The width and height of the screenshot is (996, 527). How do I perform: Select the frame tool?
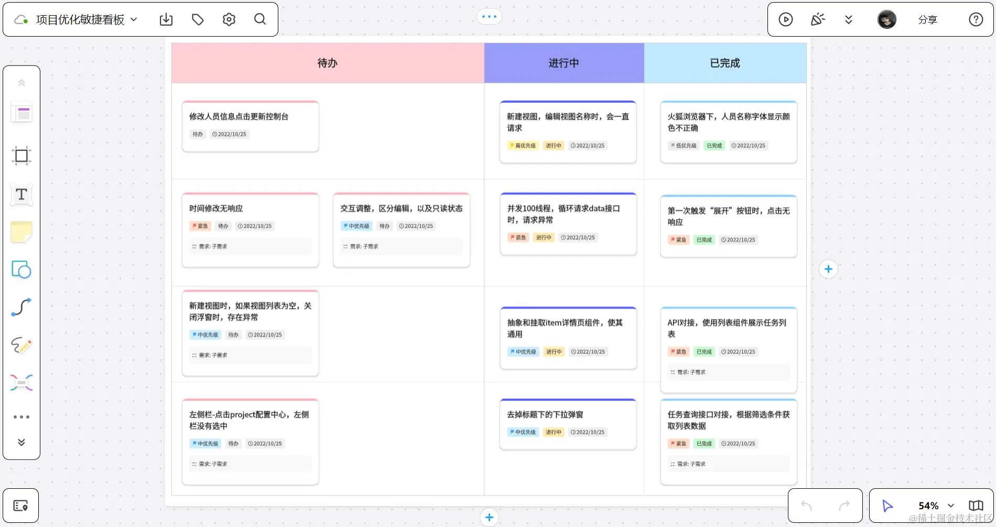pyautogui.click(x=21, y=155)
